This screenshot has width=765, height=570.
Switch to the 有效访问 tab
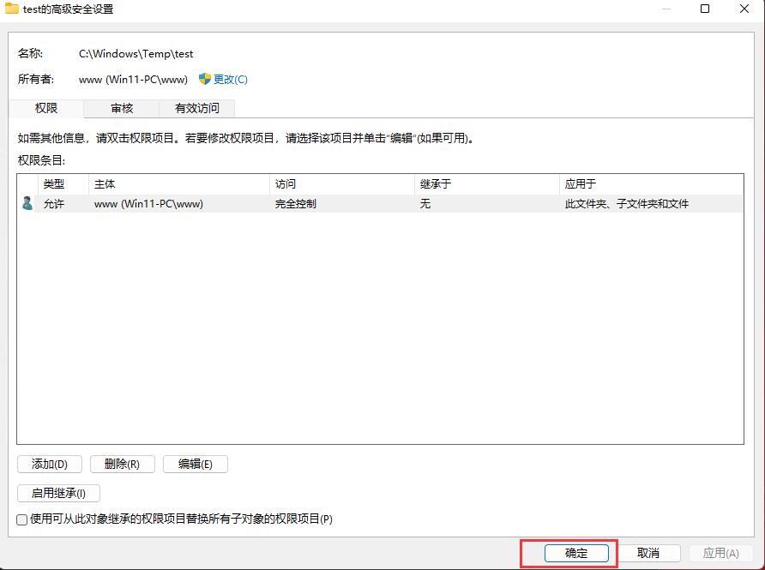(196, 108)
